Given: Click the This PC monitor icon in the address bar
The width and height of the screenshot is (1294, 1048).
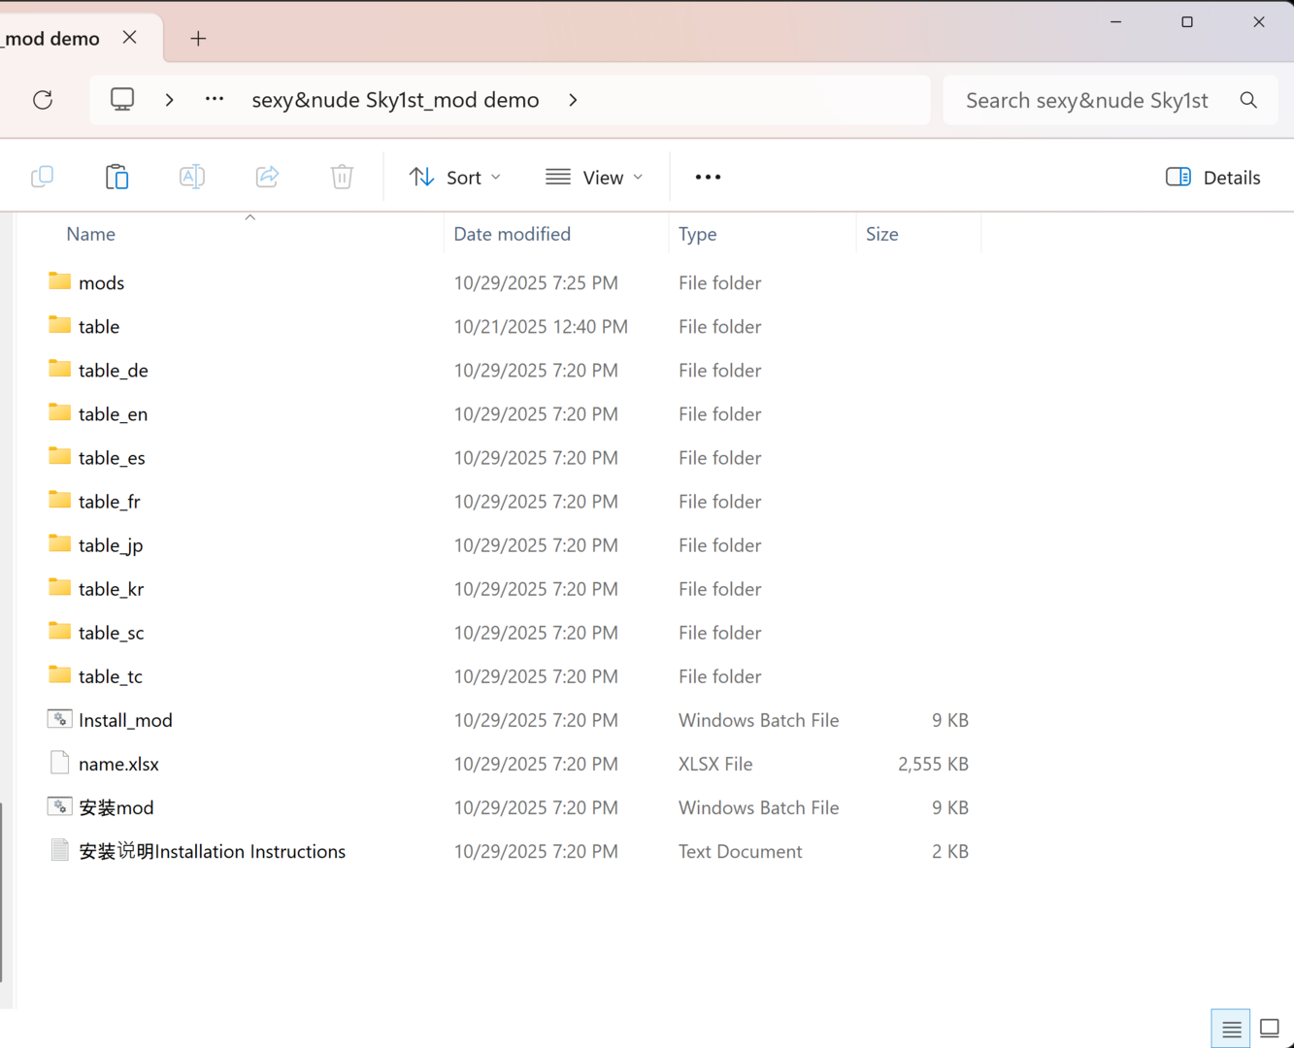Looking at the screenshot, I should [122, 100].
